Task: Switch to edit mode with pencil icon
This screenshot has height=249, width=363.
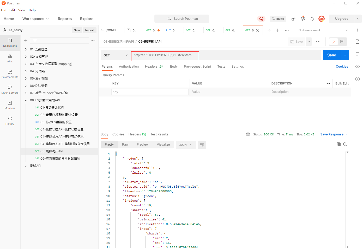Action: pyautogui.click(x=333, y=42)
